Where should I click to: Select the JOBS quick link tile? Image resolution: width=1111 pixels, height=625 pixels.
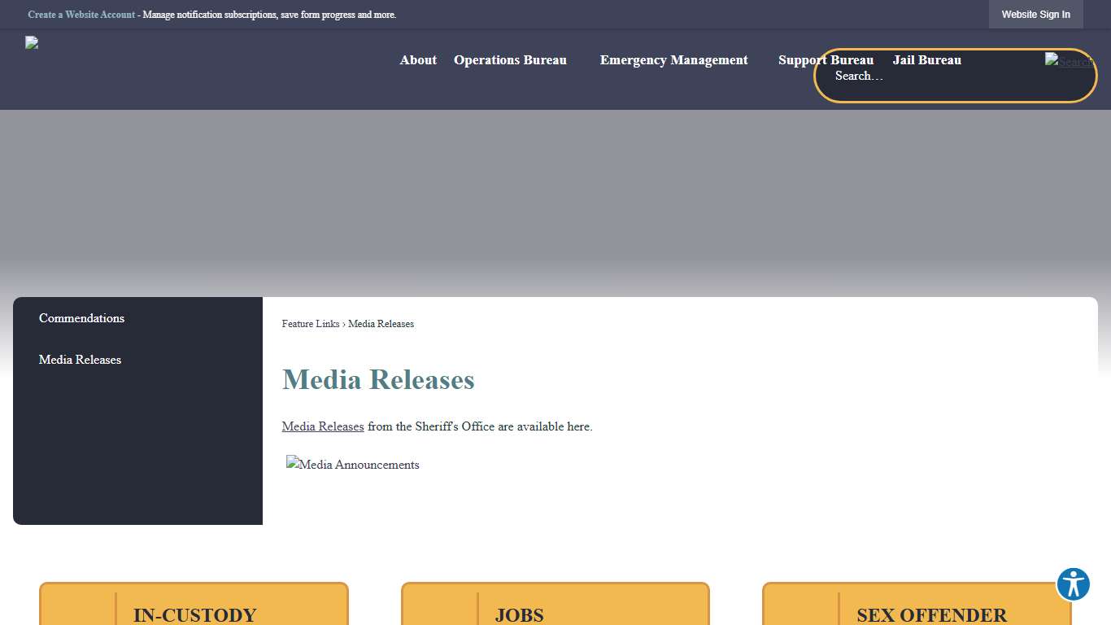555,610
